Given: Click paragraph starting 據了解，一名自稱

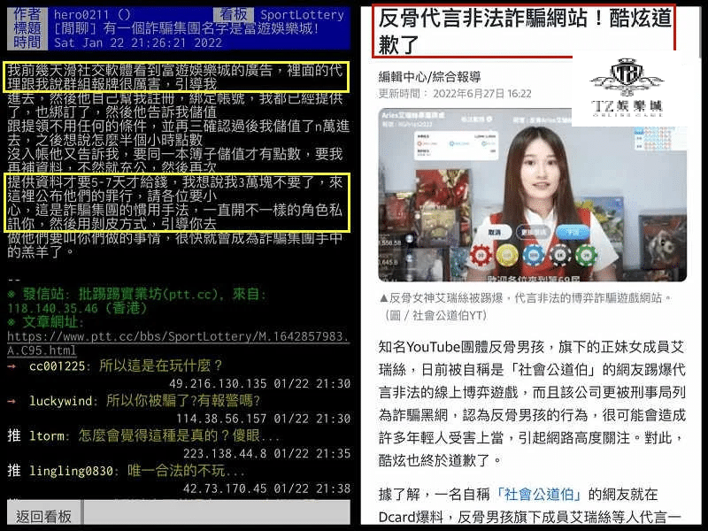Looking at the screenshot, I should [x=530, y=505].
